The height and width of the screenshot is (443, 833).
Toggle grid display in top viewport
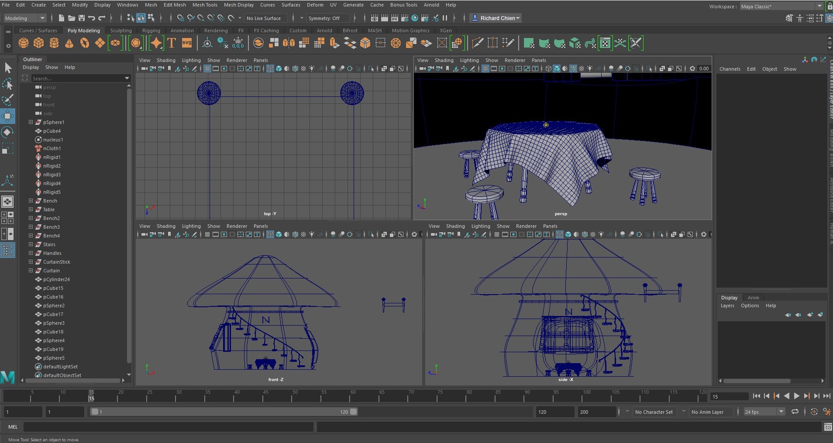[x=207, y=69]
